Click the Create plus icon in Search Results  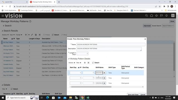(26, 35)
